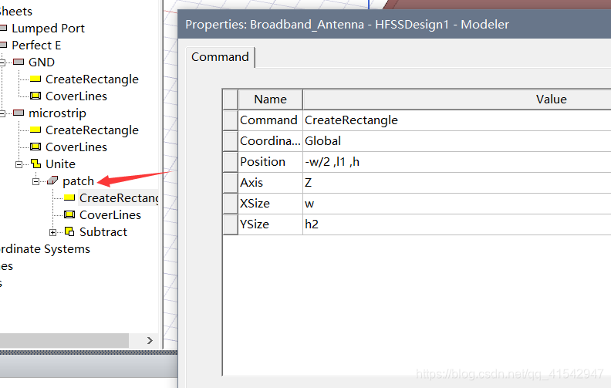This screenshot has width=611, height=388.
Task: Select the Position row header
Action: coord(231,162)
